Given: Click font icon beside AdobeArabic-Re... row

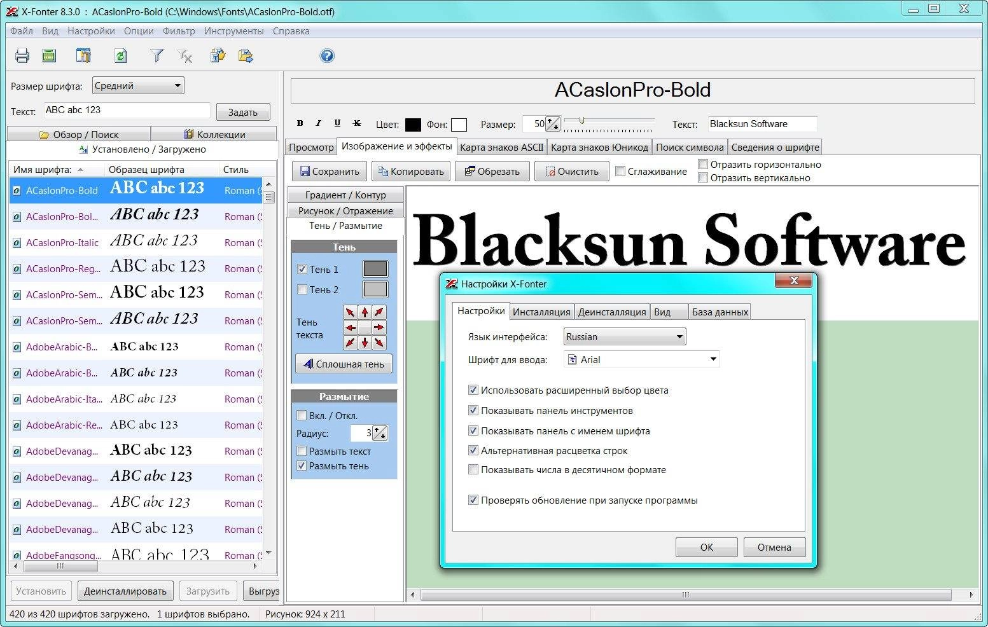Looking at the screenshot, I should click(x=17, y=425).
